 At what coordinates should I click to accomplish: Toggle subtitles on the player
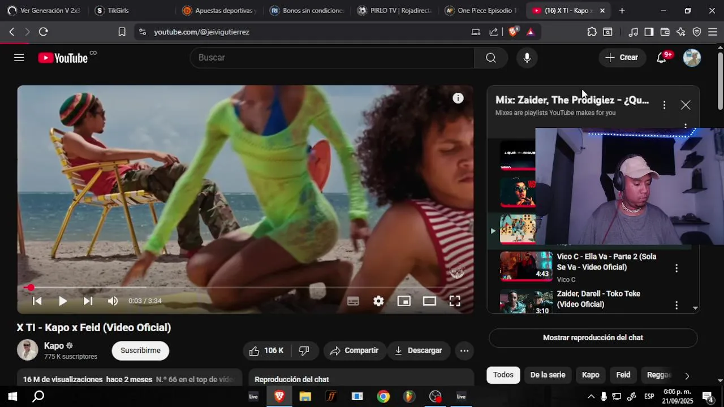pyautogui.click(x=353, y=301)
